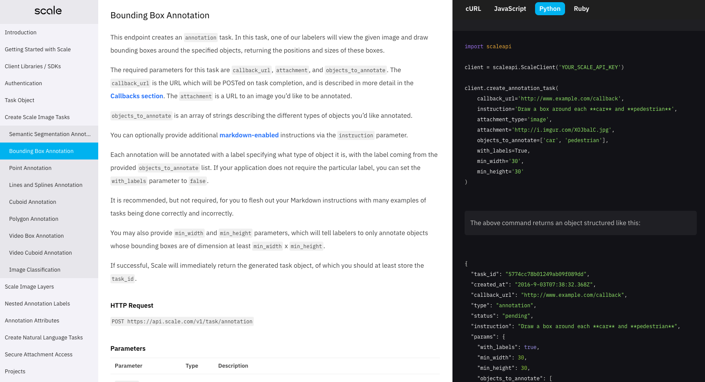
Task: Click the Scale logo
Action: click(48, 10)
